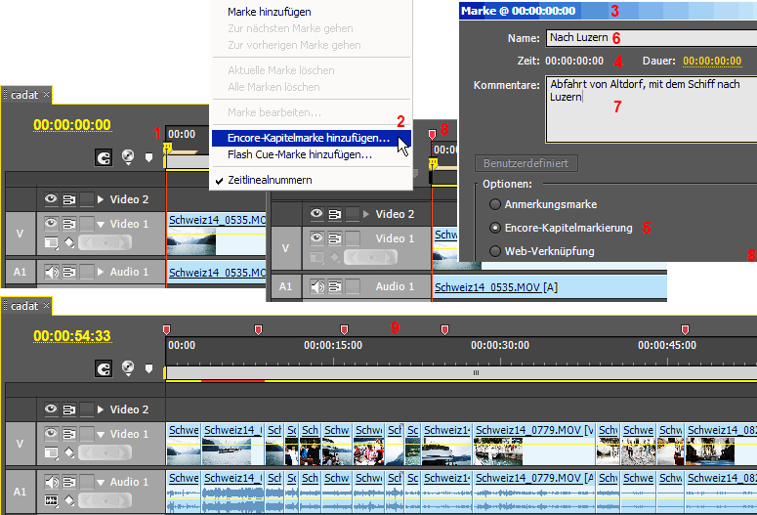Hide Video 2 track in bottom timeline
Screen dimensions: 757x515
coord(51,408)
